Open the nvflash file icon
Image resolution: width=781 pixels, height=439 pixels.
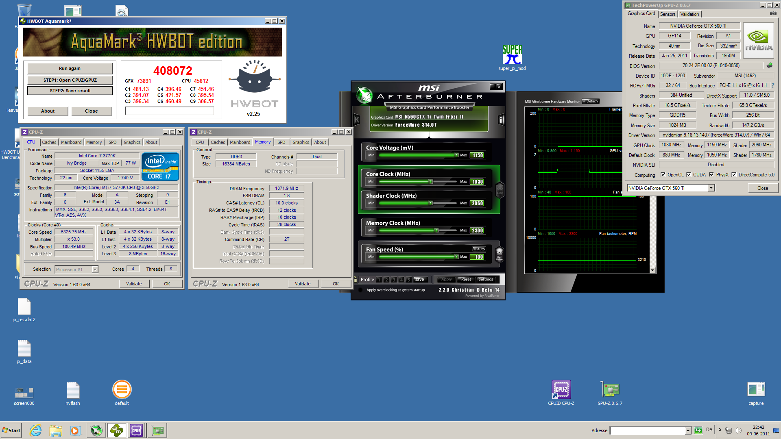[x=73, y=393]
